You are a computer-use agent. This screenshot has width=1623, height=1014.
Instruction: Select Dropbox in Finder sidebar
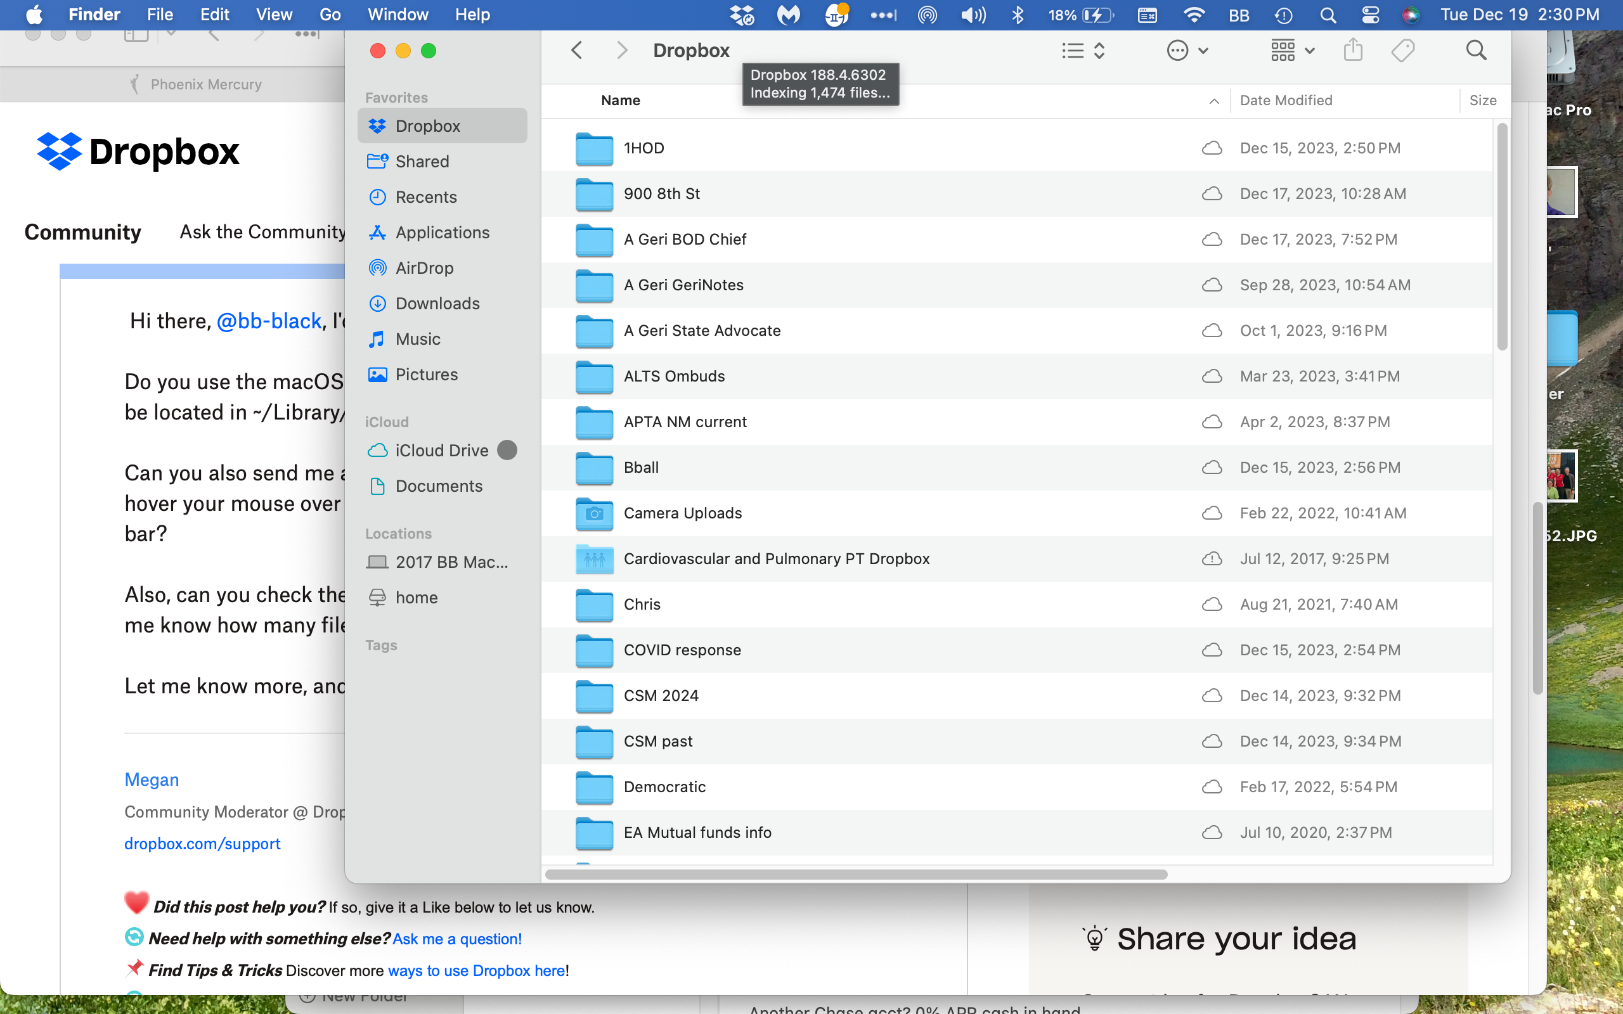pos(442,125)
